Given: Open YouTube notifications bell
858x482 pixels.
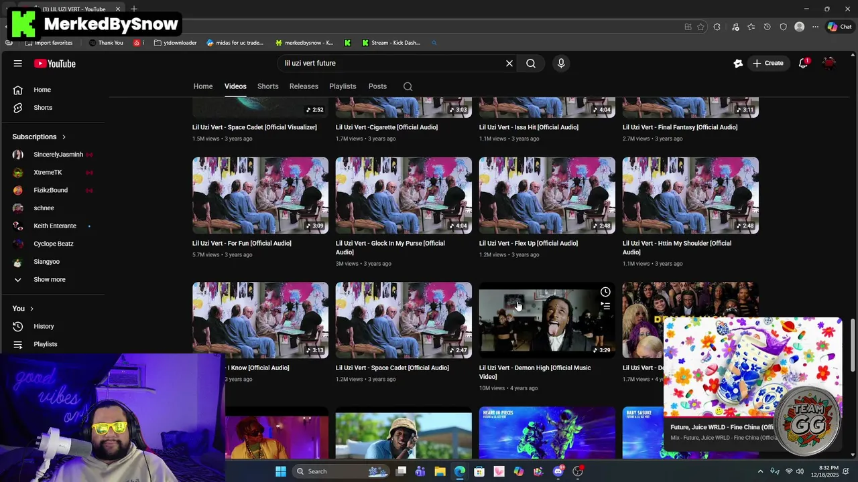Looking at the screenshot, I should point(803,64).
